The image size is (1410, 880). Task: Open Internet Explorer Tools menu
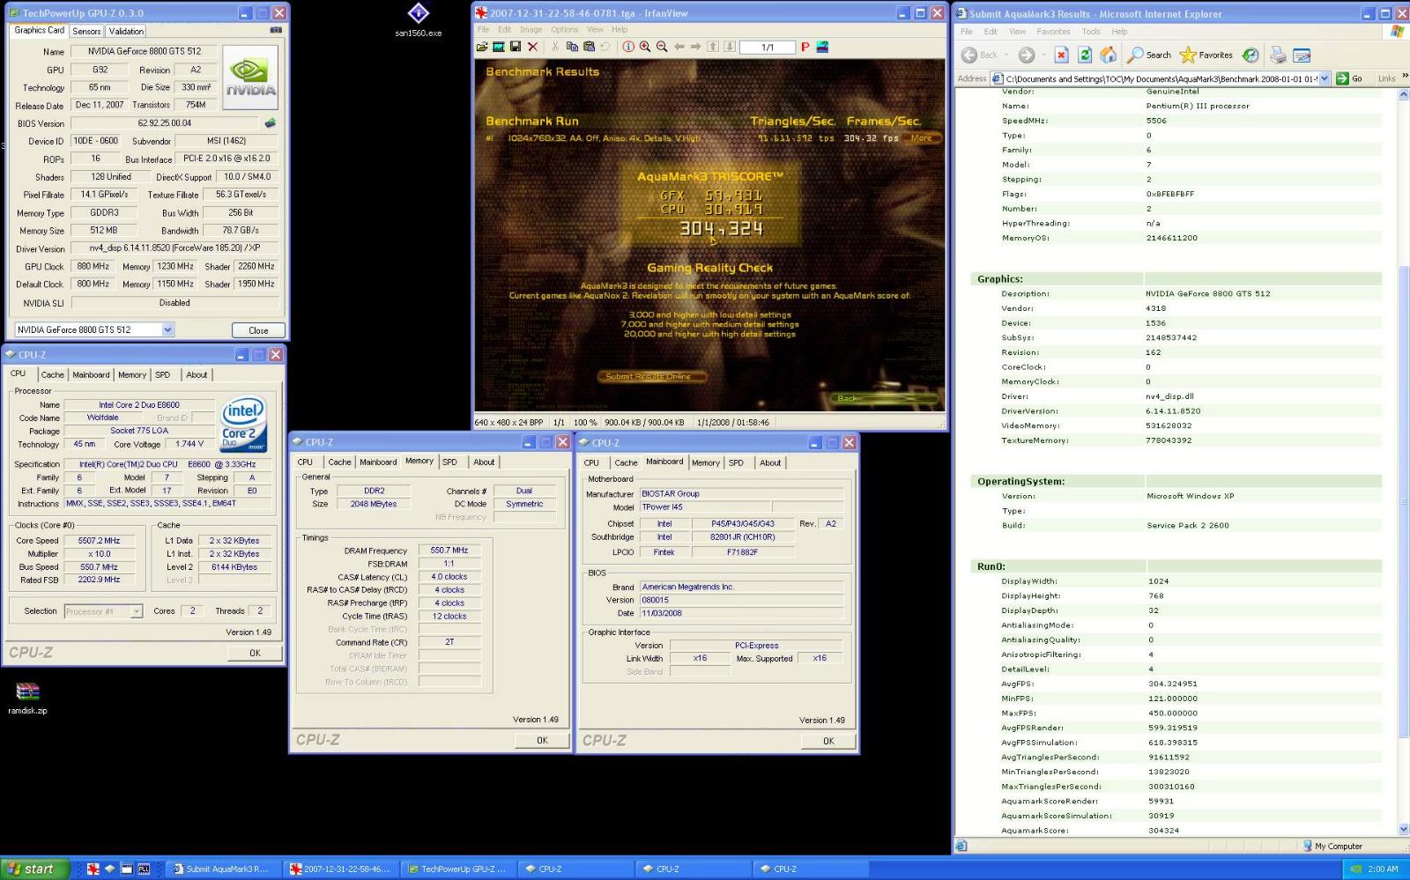(1091, 31)
